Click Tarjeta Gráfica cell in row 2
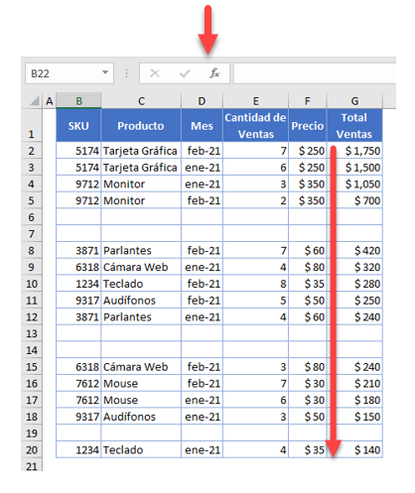Image resolution: width=415 pixels, height=493 pixels. point(141,151)
